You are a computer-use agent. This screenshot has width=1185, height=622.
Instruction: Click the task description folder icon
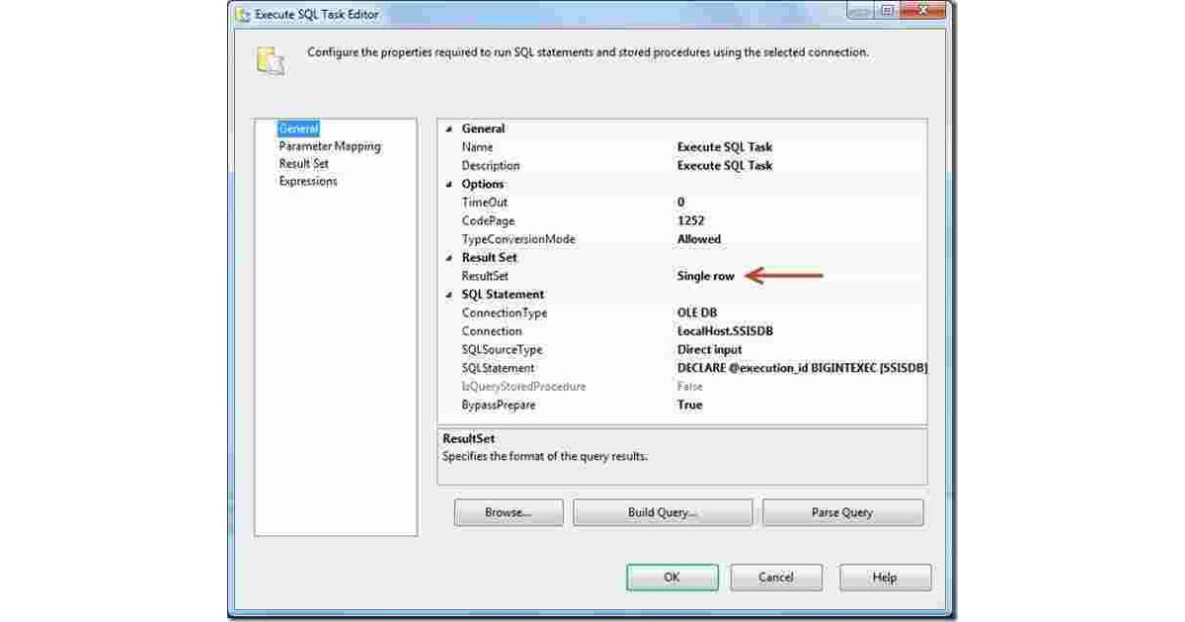271,61
